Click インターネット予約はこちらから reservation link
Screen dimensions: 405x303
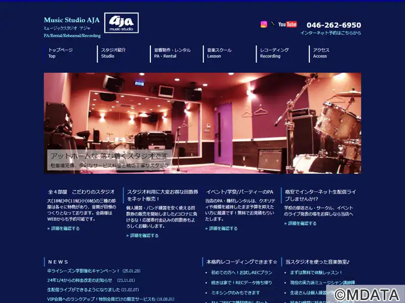pos(331,33)
